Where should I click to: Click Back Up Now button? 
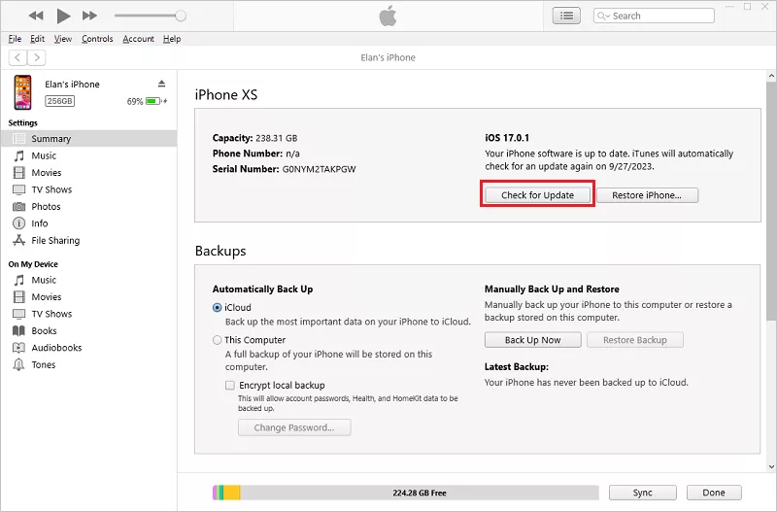click(x=532, y=340)
